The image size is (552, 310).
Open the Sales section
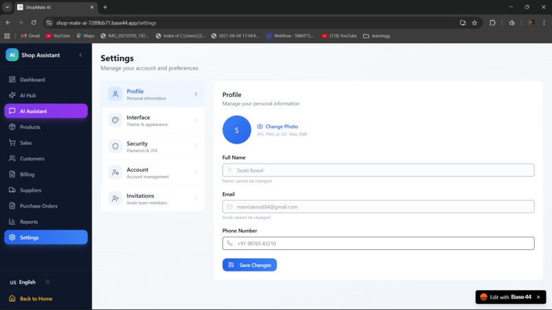click(x=46, y=143)
